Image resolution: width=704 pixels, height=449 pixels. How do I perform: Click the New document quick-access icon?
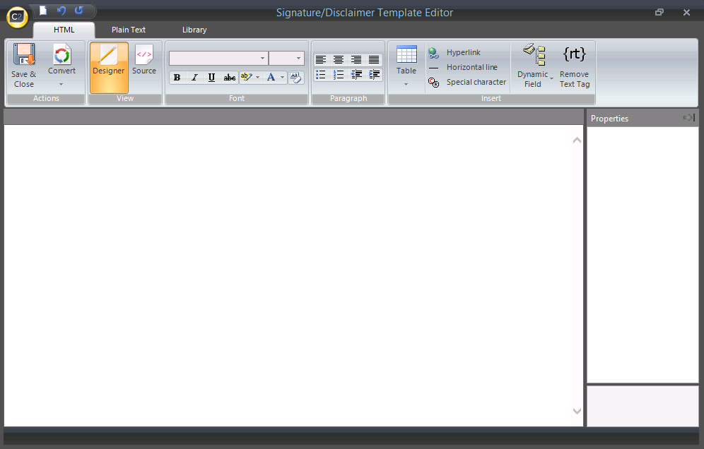coord(43,11)
